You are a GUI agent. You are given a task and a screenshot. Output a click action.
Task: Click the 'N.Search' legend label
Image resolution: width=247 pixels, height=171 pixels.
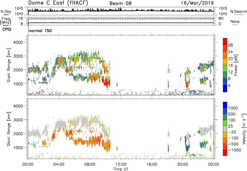238,11
